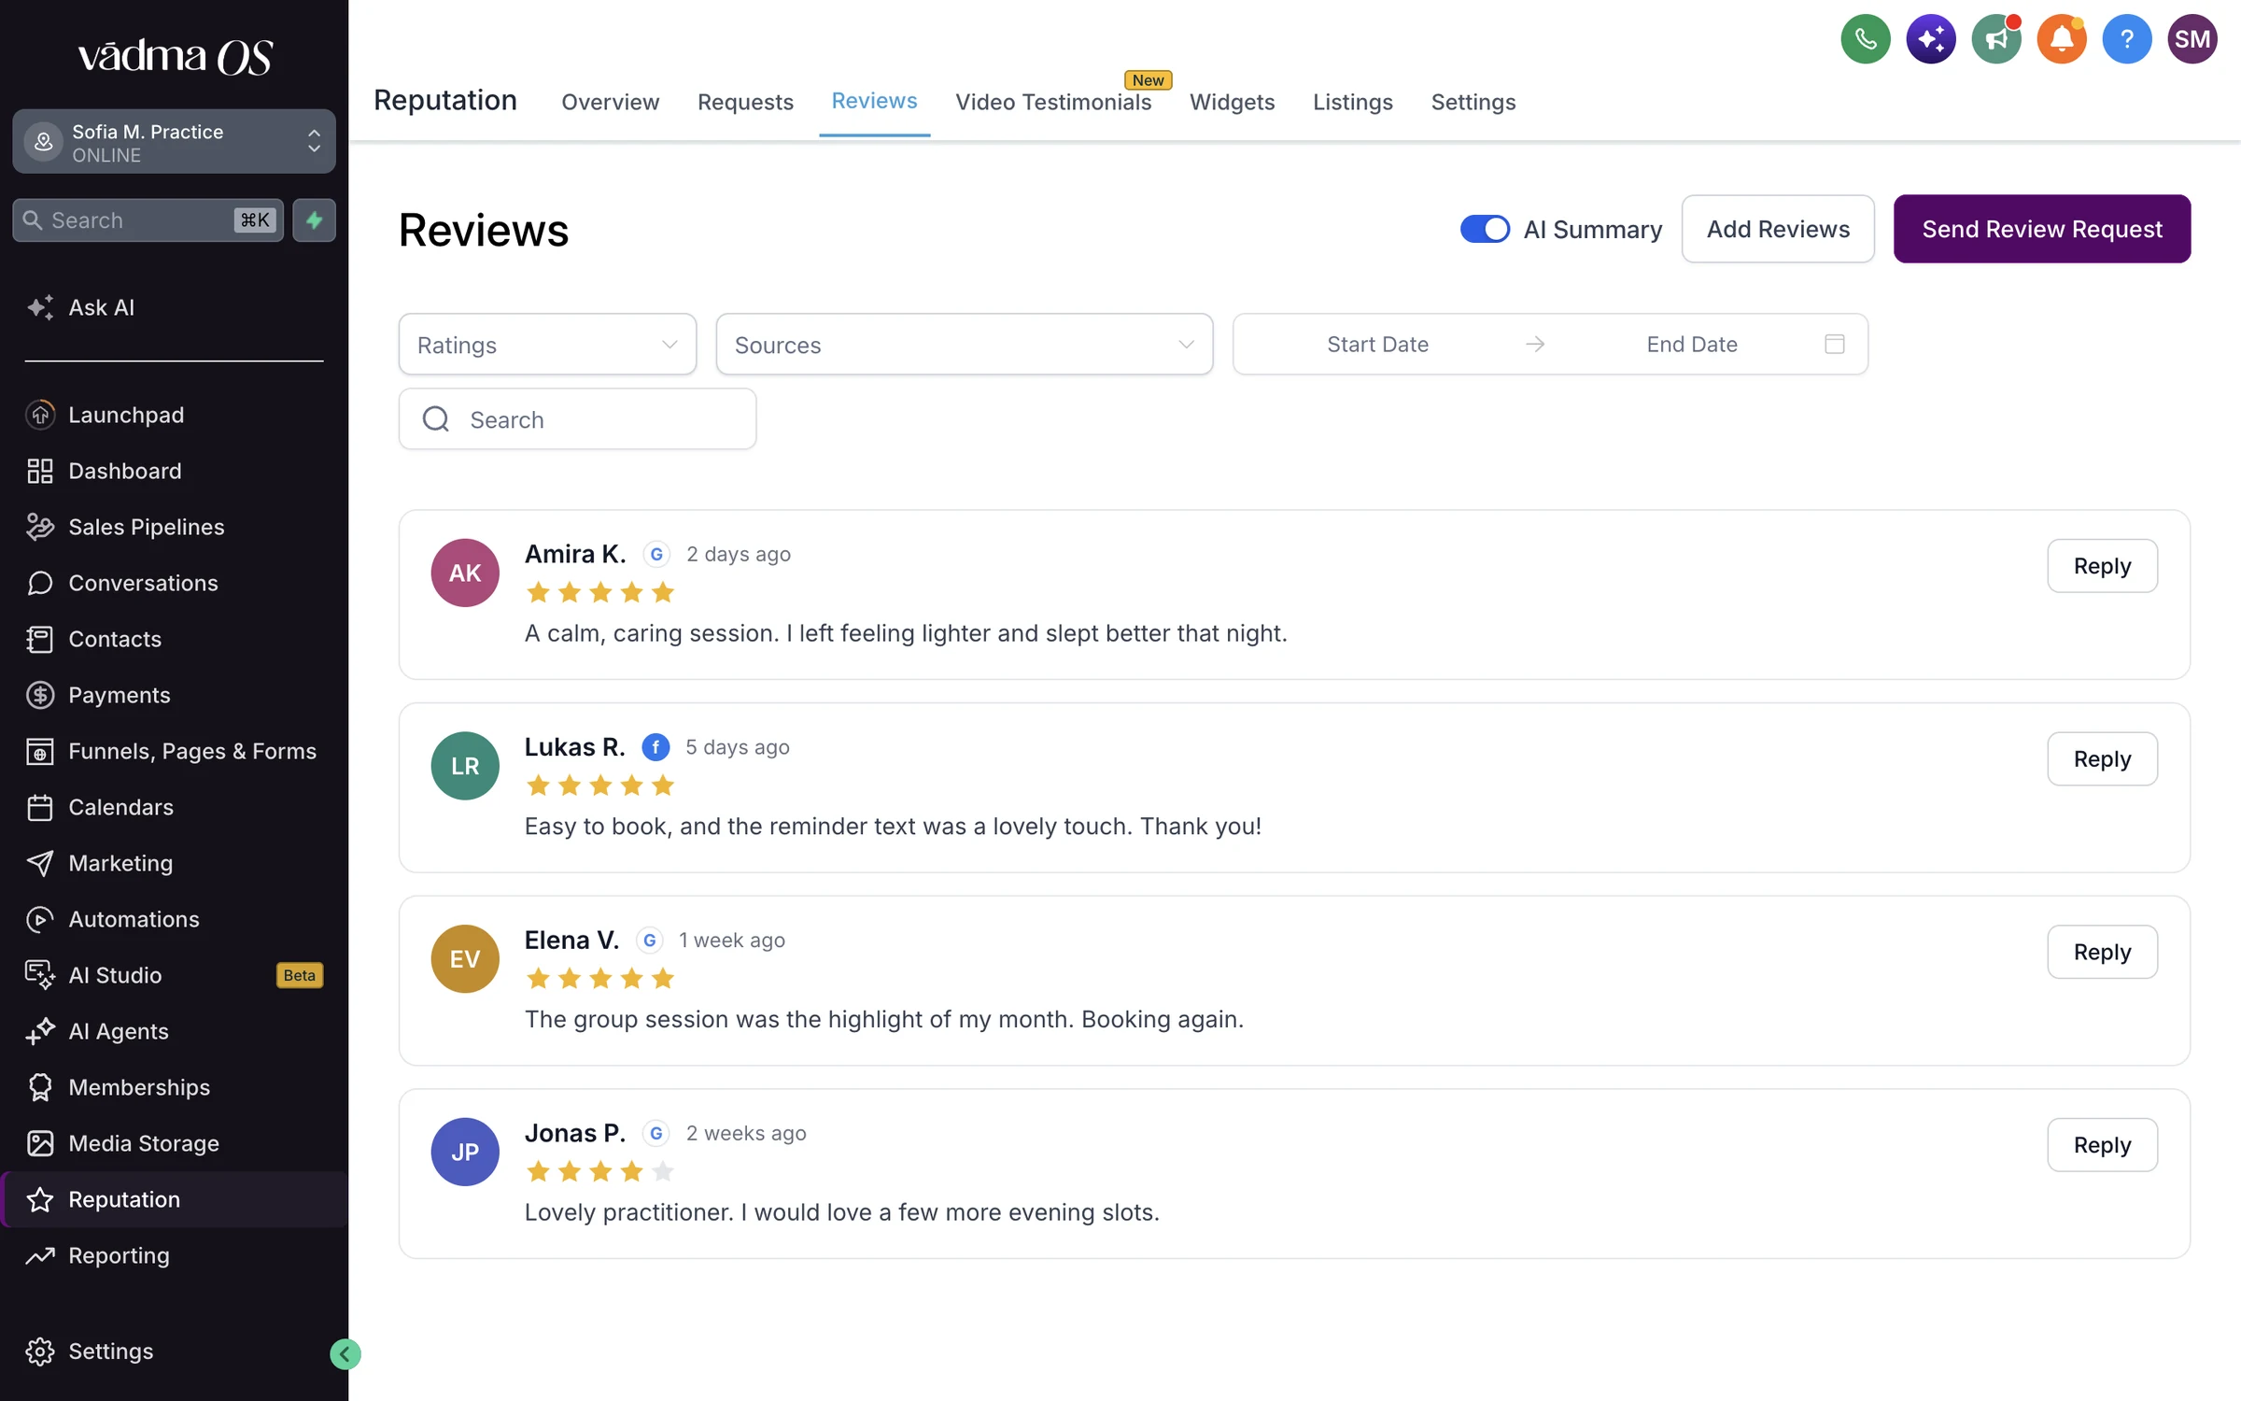Open the megaphone announcements icon
The width and height of the screenshot is (2241, 1401).
click(1995, 39)
